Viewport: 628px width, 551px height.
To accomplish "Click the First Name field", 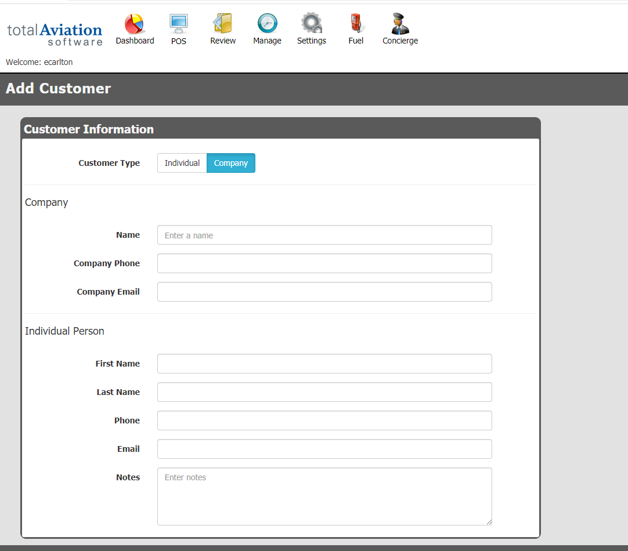I will [324, 364].
